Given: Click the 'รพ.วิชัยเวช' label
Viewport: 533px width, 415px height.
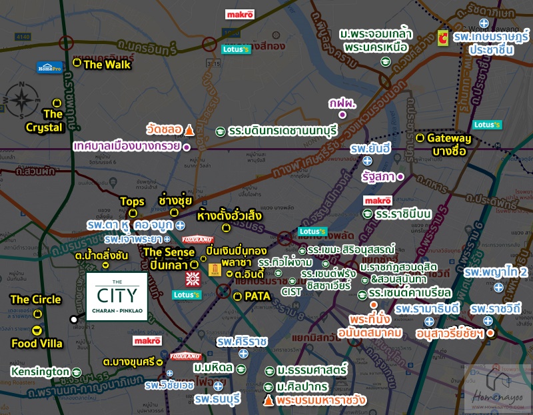Looking at the screenshot, I should pyautogui.click(x=169, y=385).
